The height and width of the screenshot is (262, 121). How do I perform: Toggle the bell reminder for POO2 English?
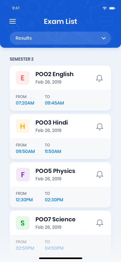coord(99,78)
